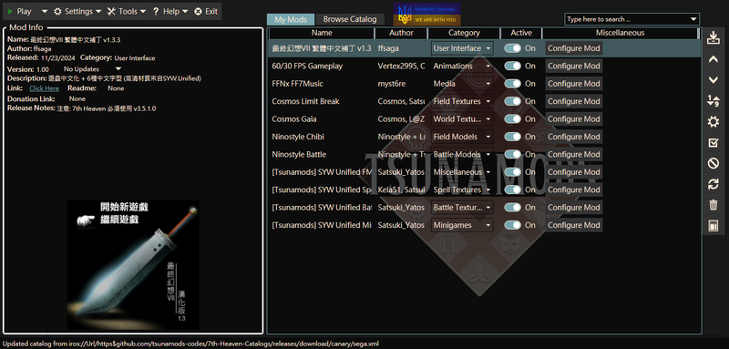Expand the No Updates version dropdown
The height and width of the screenshot is (349, 729).
[92, 69]
